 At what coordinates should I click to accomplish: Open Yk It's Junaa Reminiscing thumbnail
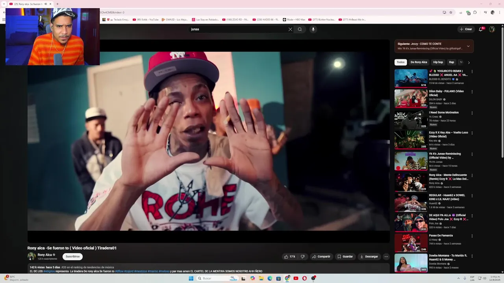click(411, 161)
